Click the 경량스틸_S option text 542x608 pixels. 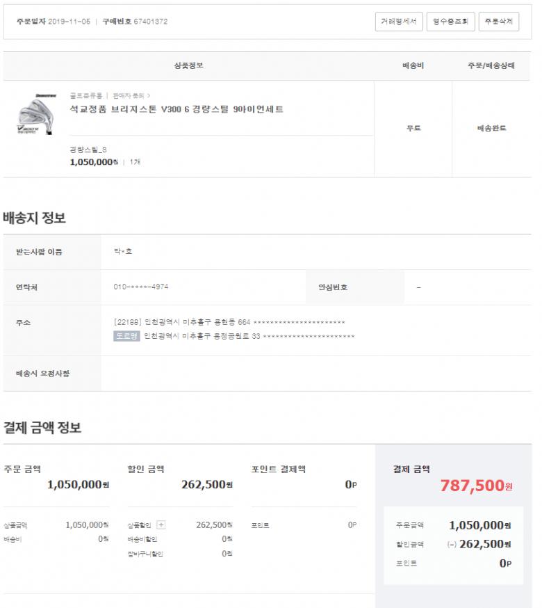pos(88,150)
